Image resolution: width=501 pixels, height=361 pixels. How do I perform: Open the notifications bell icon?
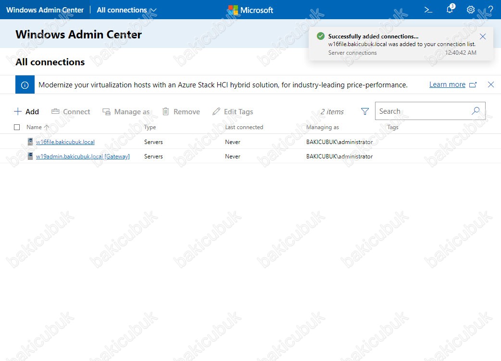[x=450, y=9]
